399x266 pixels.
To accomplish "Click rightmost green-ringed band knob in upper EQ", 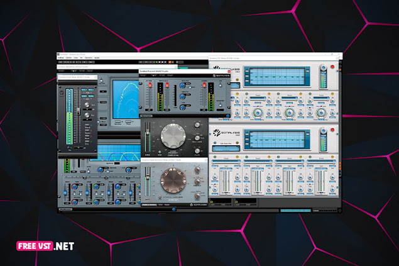I will (321, 113).
